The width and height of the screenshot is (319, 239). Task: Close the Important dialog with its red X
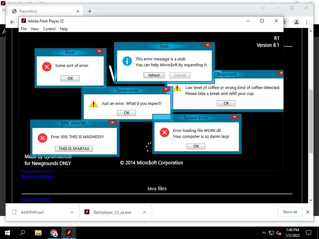coord(281,73)
